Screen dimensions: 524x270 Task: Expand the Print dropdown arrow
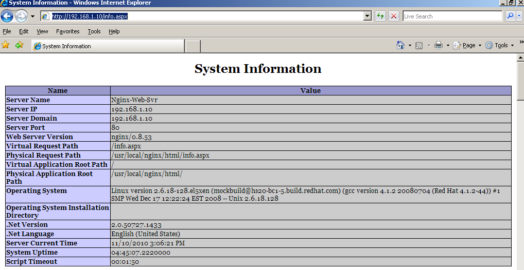coord(448,45)
